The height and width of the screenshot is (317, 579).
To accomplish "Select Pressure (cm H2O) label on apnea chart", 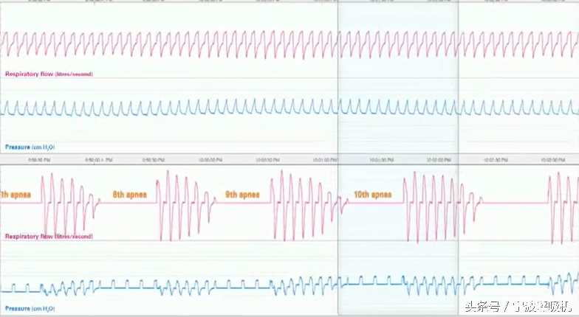I will tap(30, 308).
